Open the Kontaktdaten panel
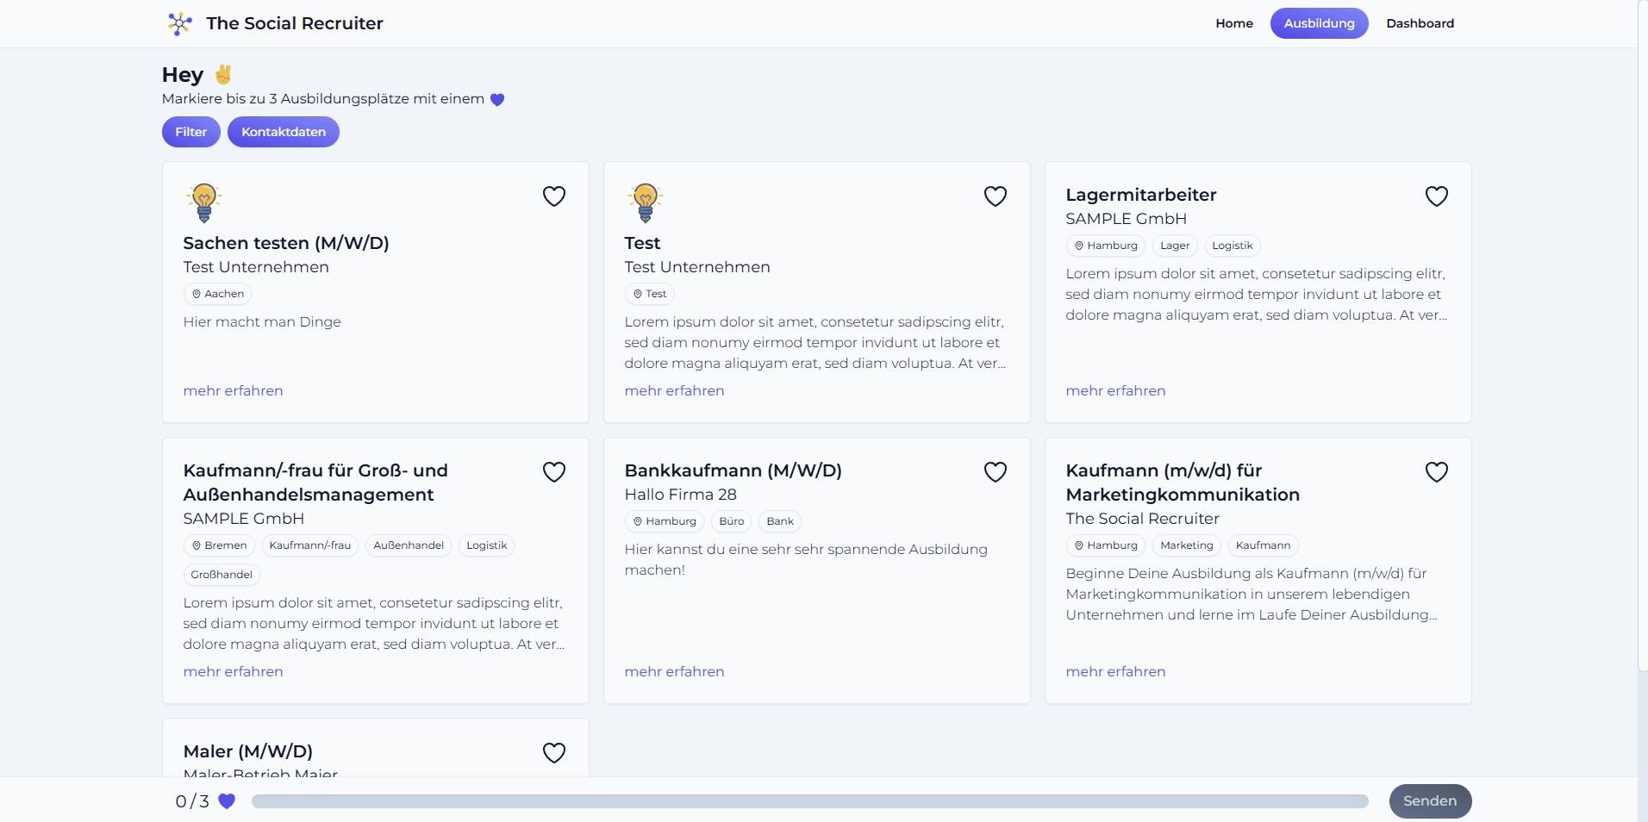This screenshot has height=822, width=1648. coord(284,132)
